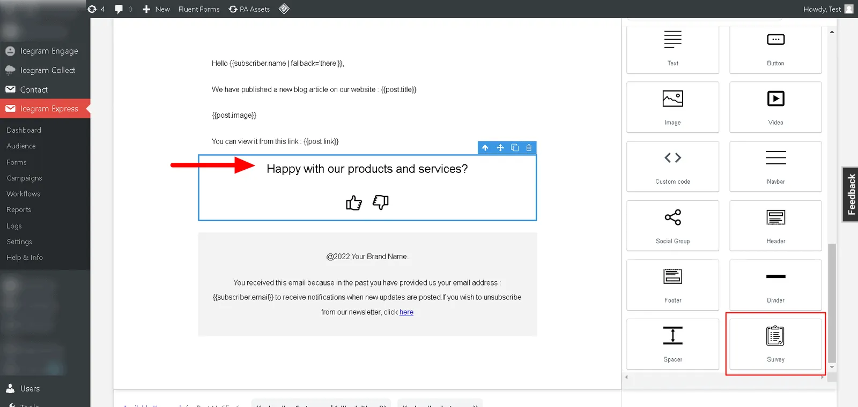Screen dimensions: 858x407
Task: Insert a Video block
Action: point(775,107)
